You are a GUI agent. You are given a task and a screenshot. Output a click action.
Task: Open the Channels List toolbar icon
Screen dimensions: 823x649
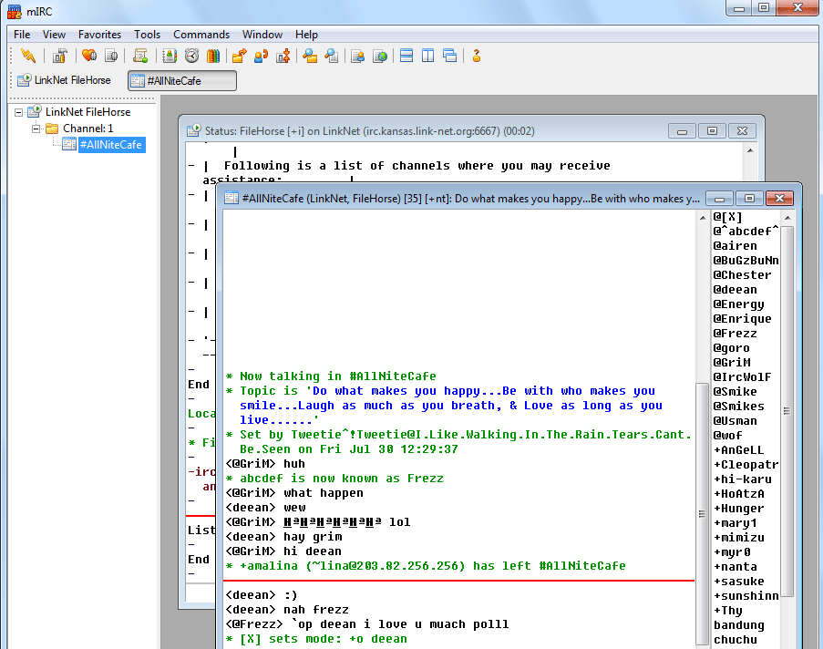click(111, 56)
